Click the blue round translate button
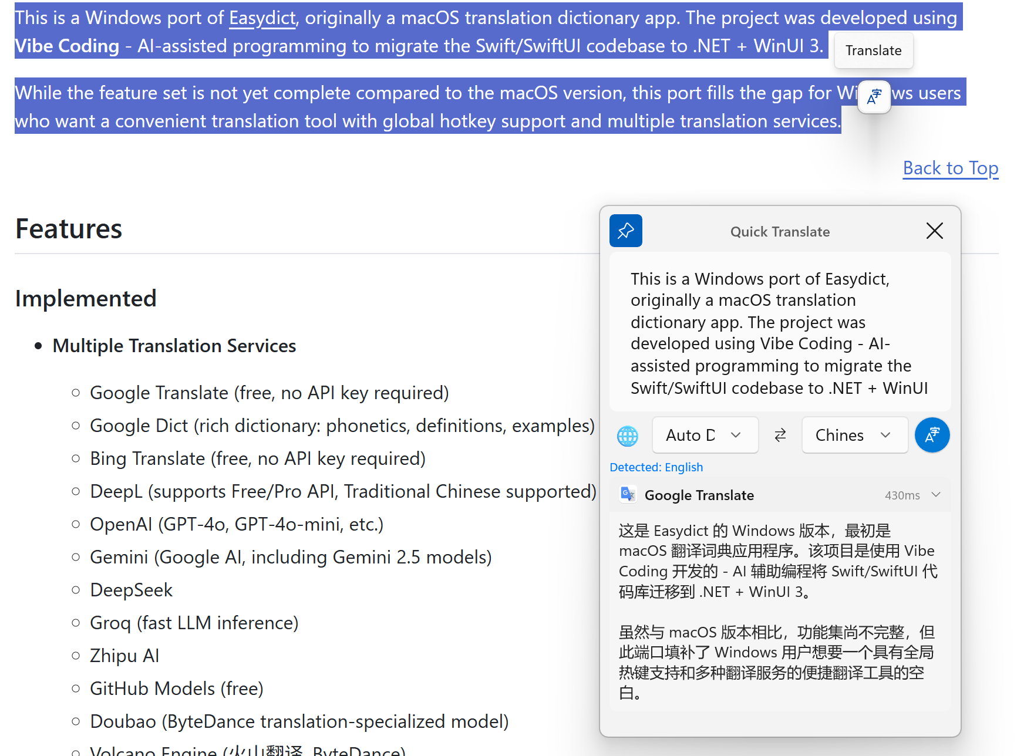This screenshot has width=1034, height=756. point(932,435)
